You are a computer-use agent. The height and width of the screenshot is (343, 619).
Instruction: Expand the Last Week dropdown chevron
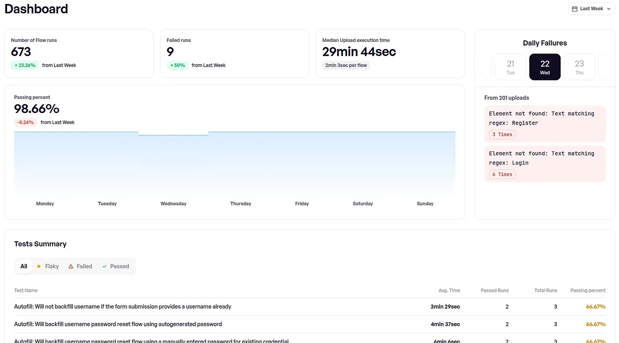pos(609,9)
